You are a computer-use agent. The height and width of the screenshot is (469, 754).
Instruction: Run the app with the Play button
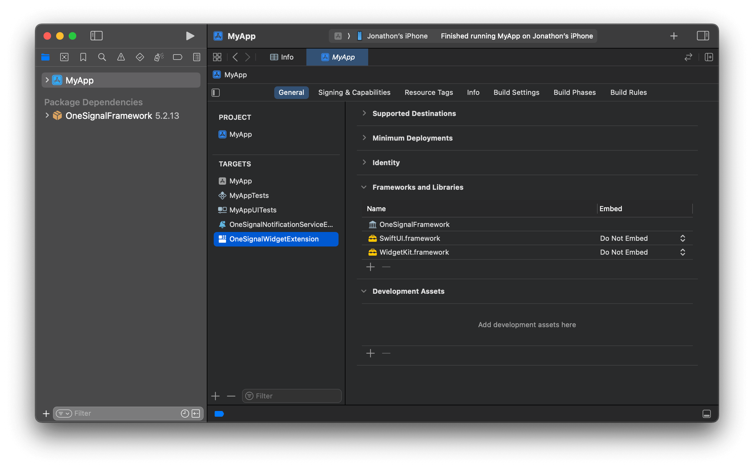tap(190, 36)
